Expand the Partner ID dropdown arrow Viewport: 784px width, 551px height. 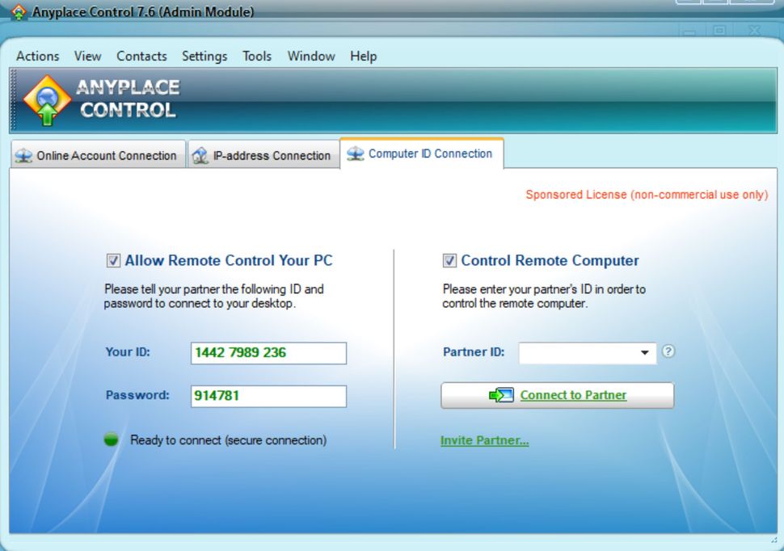645,353
